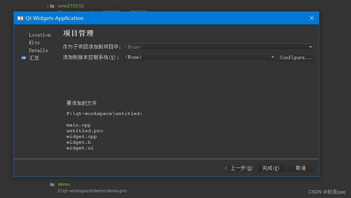Screen dimensions: 351x198
Task: Open the 作为子项目添加到项目中 dropdown
Action: (x=219, y=47)
